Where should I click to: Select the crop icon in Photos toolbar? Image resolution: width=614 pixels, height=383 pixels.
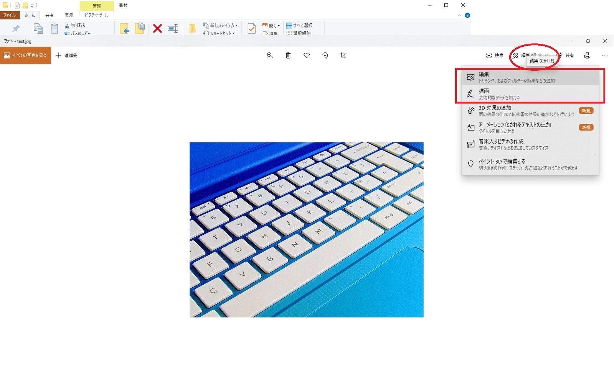pos(343,56)
